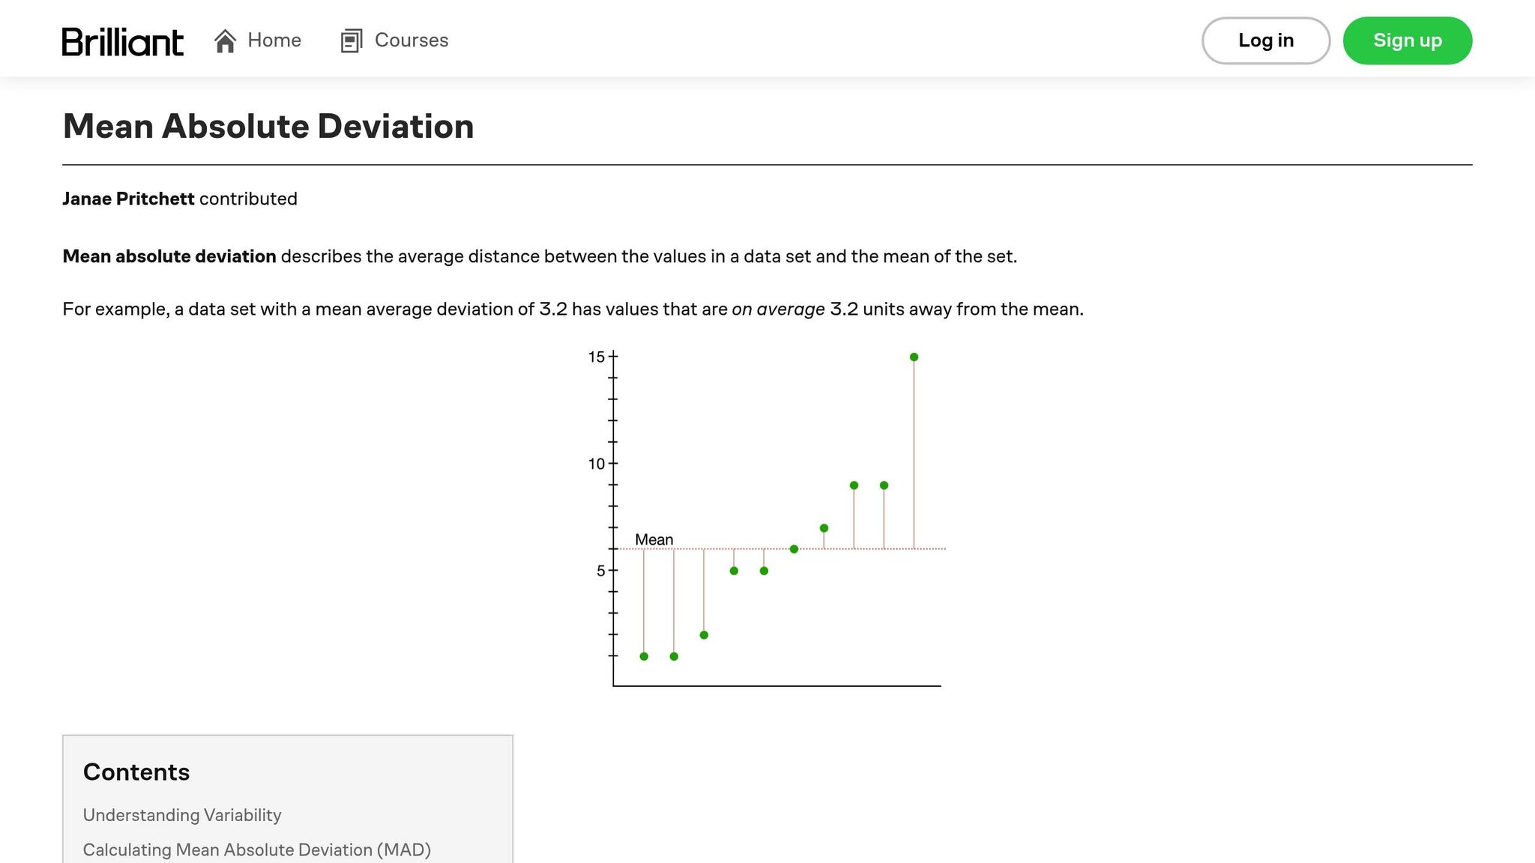Click the Mean Absolute Deviation page title

click(268, 126)
